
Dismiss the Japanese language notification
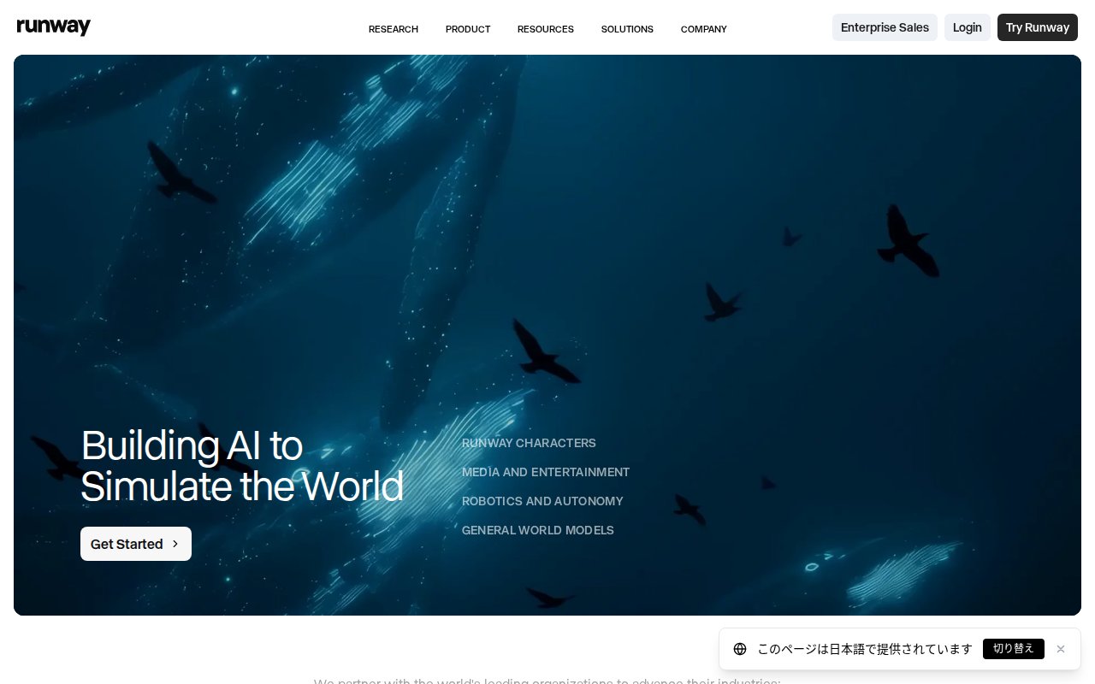tap(1061, 649)
